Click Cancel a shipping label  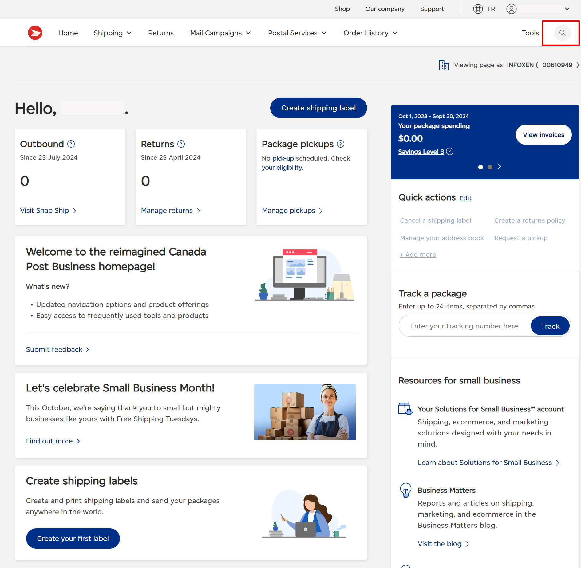435,220
